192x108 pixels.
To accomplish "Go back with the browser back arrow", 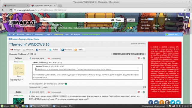I will click(x=3, y=10).
